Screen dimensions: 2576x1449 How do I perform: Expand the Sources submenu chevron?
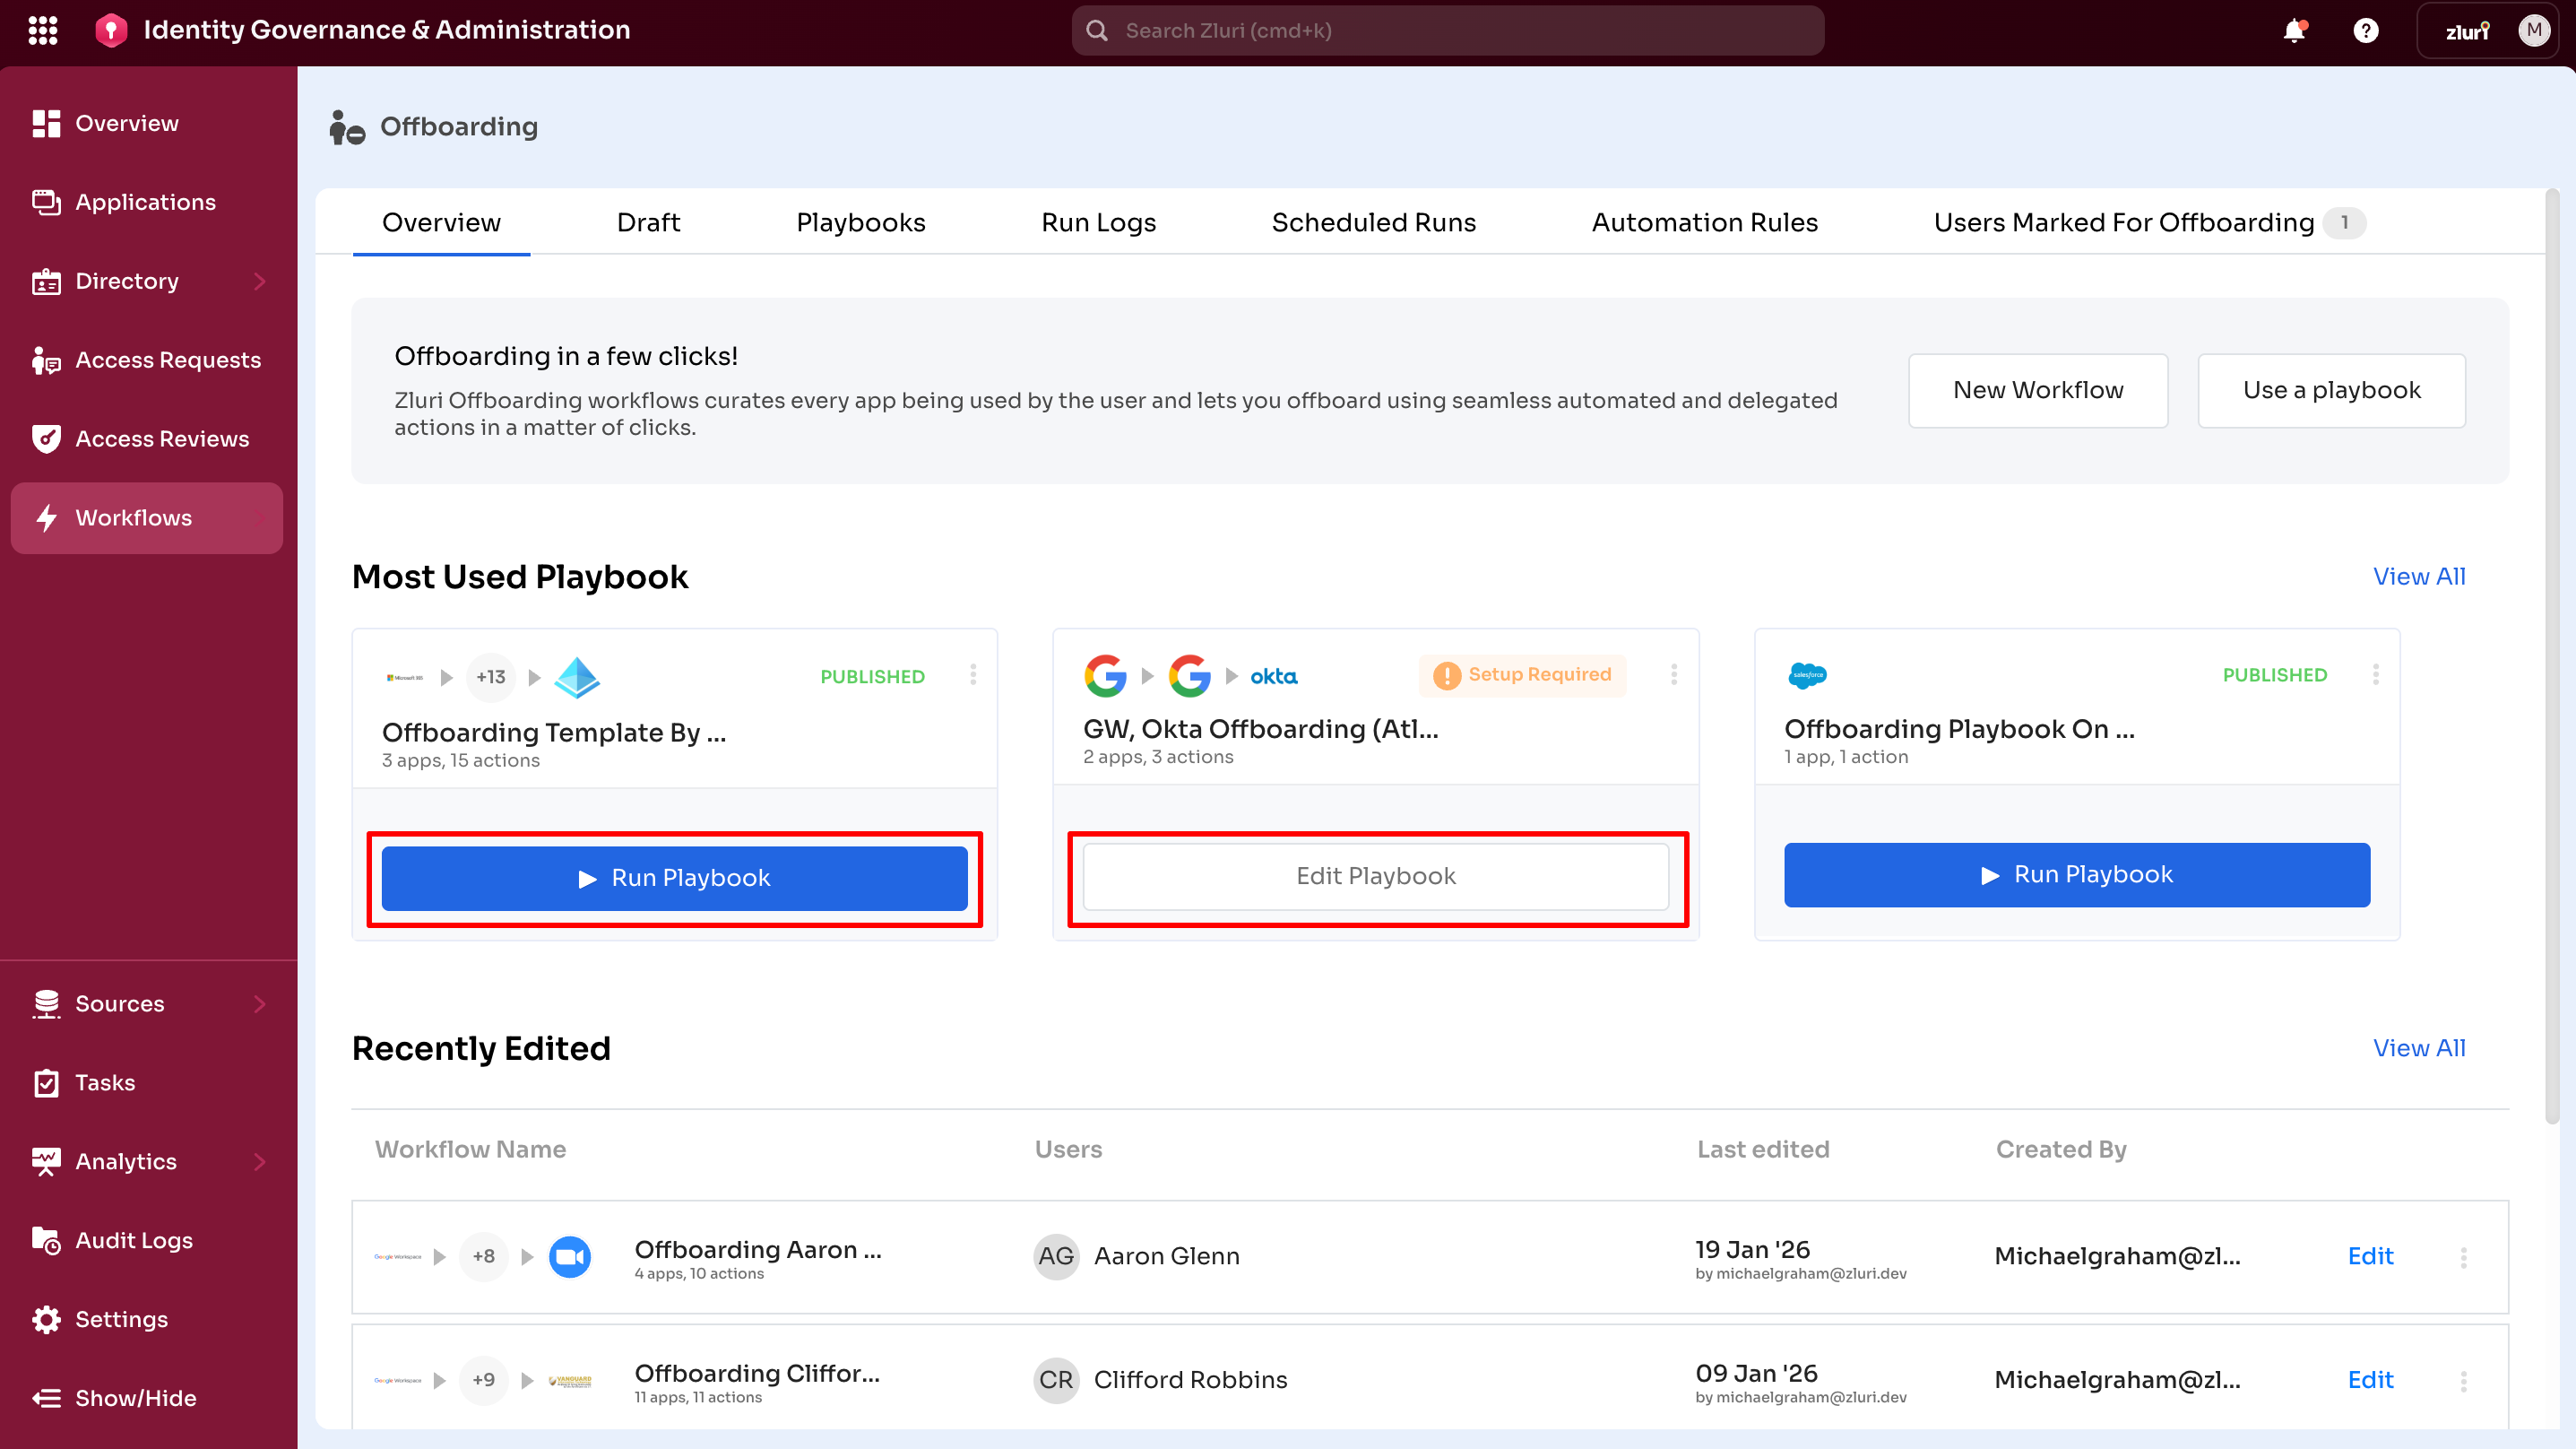[260, 1003]
